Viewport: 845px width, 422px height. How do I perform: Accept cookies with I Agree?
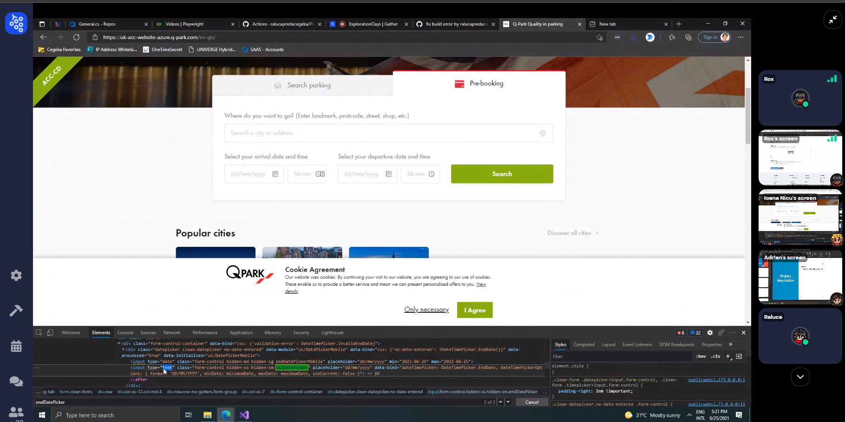coord(475,310)
